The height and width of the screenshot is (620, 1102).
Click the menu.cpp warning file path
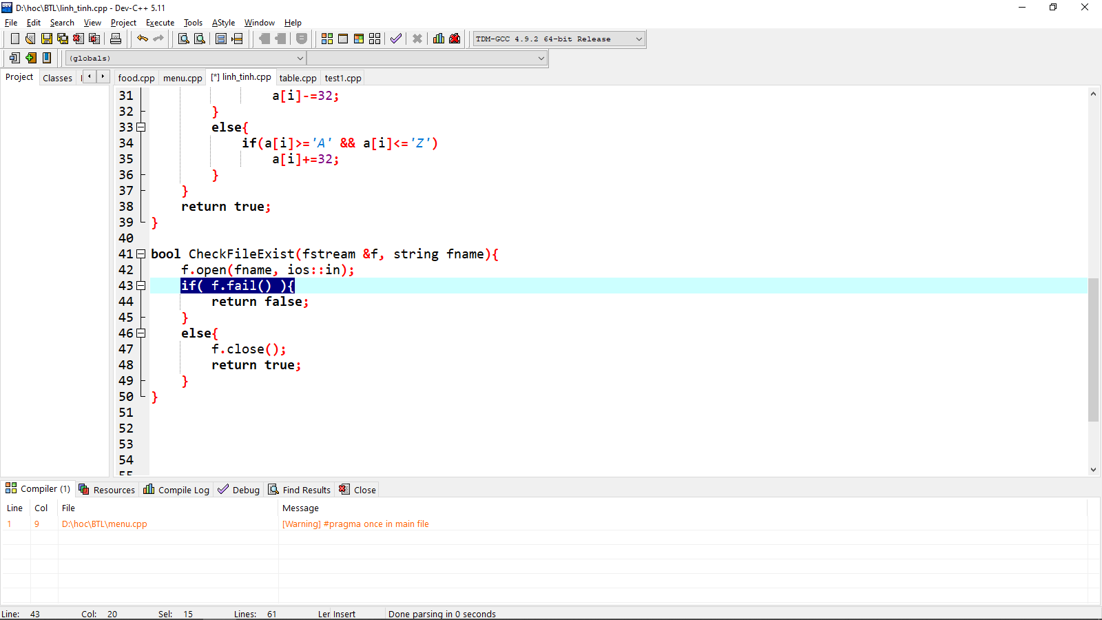(x=105, y=524)
